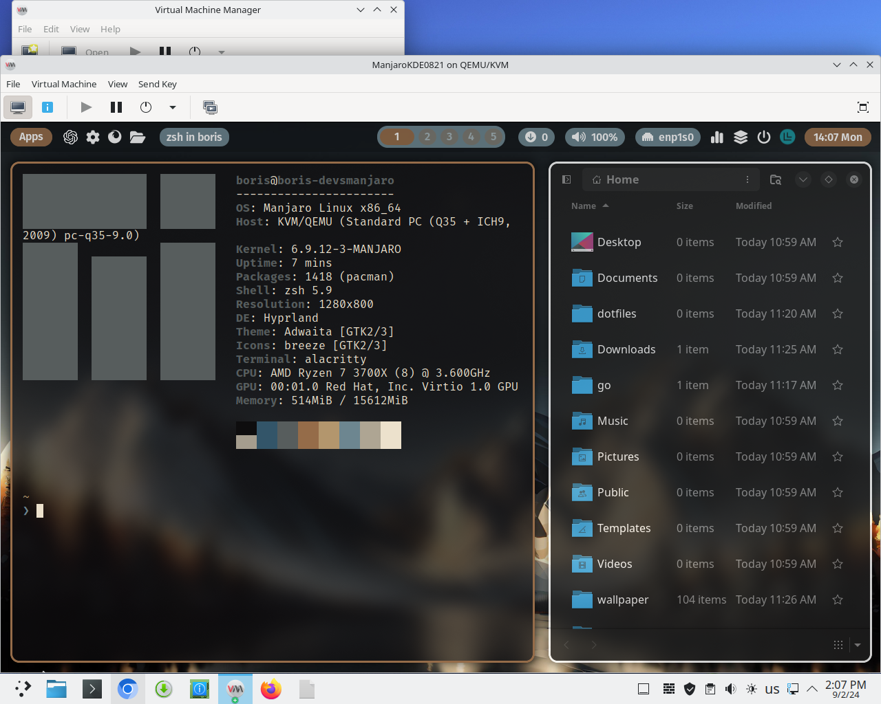Open Konsole terminal from host taskbar
Image resolution: width=881 pixels, height=704 pixels.
click(92, 689)
